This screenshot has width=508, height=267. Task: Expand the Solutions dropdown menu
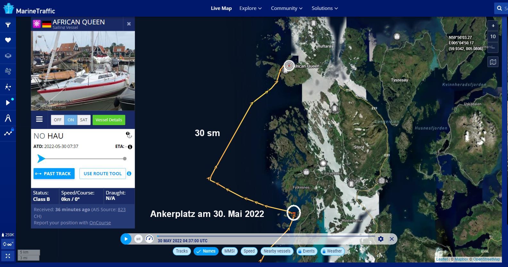[x=325, y=8]
